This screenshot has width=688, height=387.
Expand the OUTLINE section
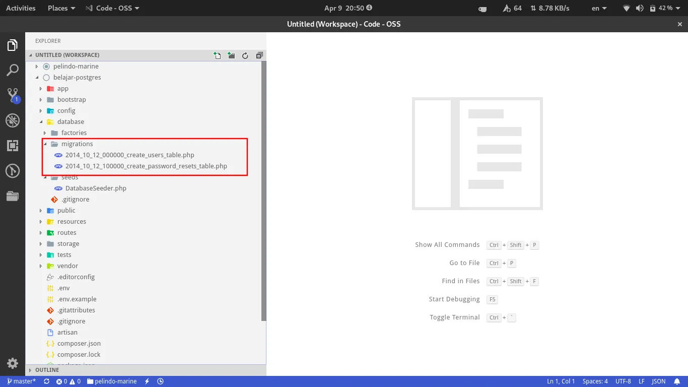pos(146,370)
